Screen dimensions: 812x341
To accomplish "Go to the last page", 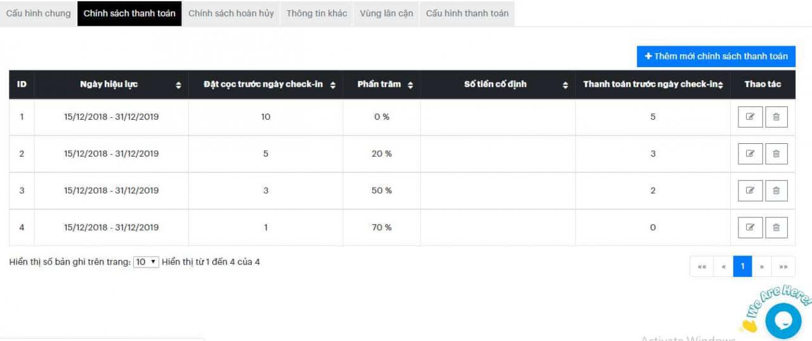I will 783,267.
